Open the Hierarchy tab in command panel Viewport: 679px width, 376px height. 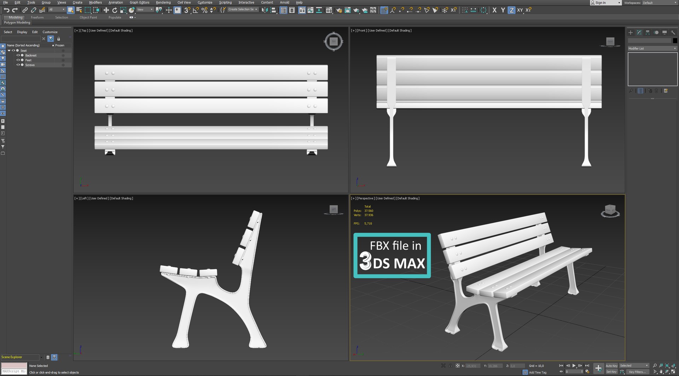648,32
